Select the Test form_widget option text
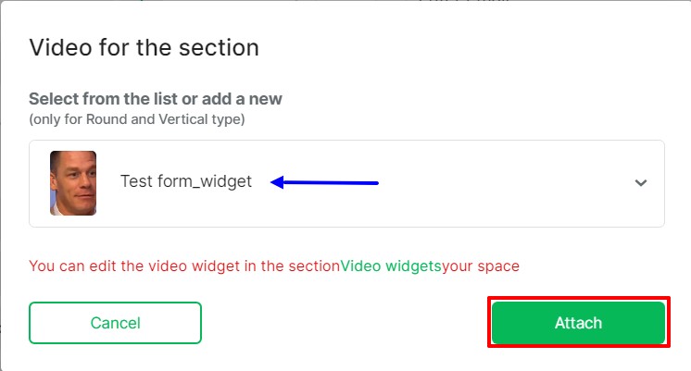Image resolution: width=691 pixels, height=371 pixels. click(x=185, y=182)
